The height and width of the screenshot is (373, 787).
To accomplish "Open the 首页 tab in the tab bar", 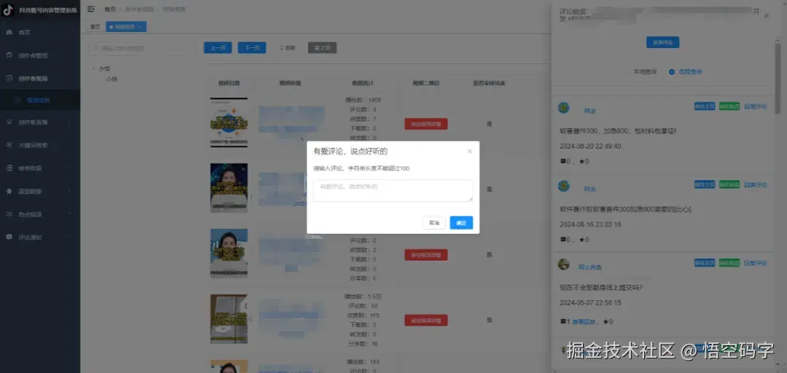I will (95, 27).
